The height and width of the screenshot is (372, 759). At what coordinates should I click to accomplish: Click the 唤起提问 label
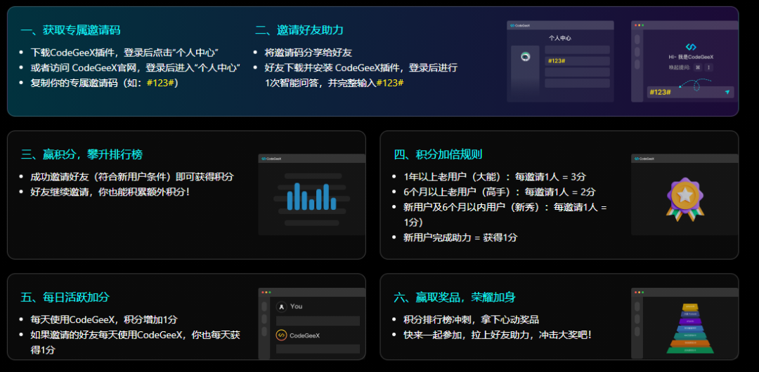(678, 67)
